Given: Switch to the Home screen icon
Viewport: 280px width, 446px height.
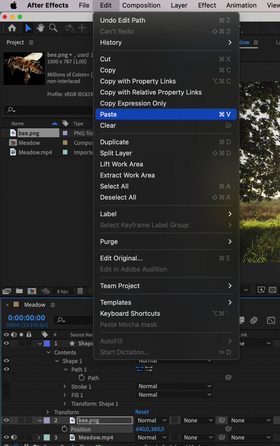Looking at the screenshot, I should [12, 27].
